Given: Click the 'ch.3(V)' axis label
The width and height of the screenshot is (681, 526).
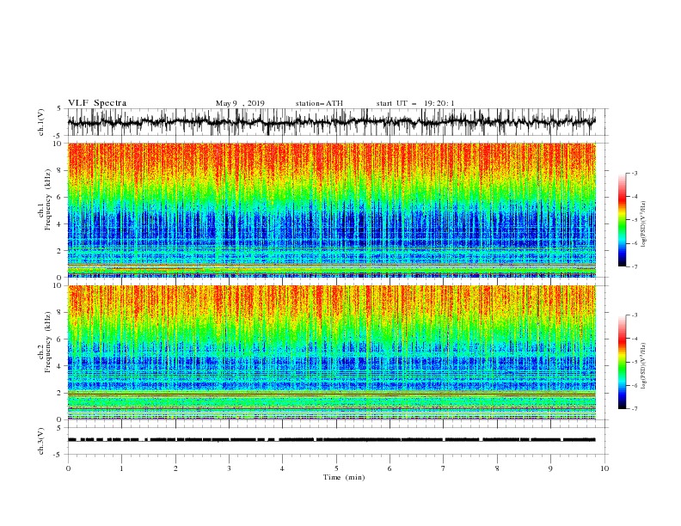Looking at the screenshot, I should coord(41,441).
